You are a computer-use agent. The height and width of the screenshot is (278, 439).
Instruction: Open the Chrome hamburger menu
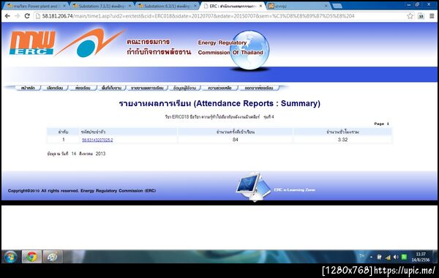coord(432,16)
